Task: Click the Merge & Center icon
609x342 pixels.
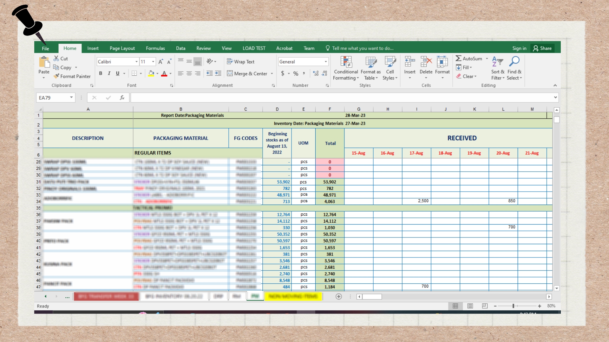Action: tap(230, 73)
